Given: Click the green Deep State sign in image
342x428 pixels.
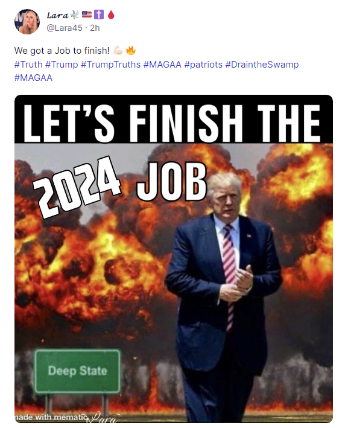Looking at the screenshot, I should 77,371.
